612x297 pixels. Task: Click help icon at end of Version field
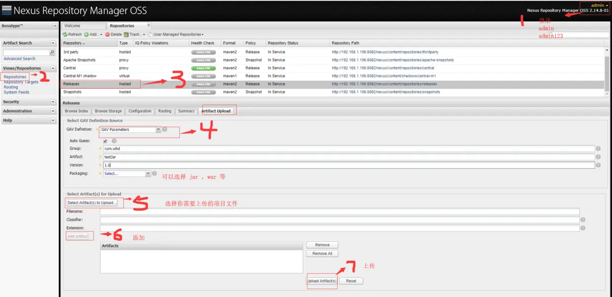pyautogui.click(x=598, y=165)
